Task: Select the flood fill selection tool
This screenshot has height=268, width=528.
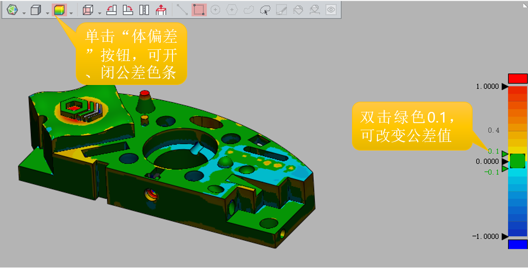Action: [298, 10]
